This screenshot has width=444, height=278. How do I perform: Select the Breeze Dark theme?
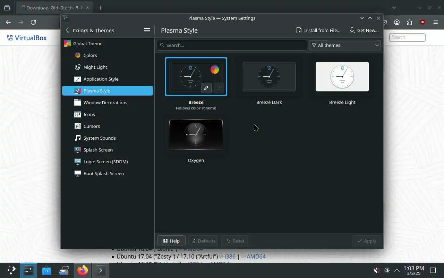[269, 76]
